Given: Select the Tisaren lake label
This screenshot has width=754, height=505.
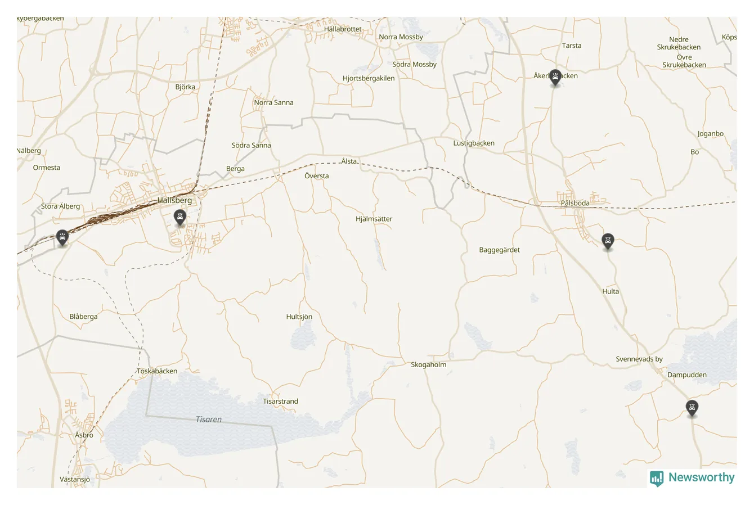Looking at the screenshot, I should pyautogui.click(x=209, y=420).
